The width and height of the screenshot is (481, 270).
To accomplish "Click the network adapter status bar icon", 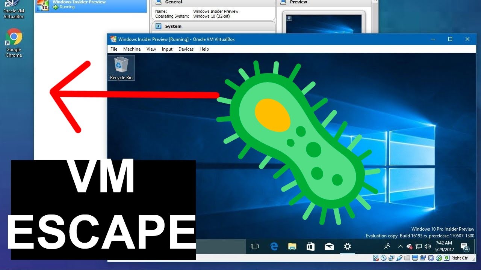I will coord(391,258).
